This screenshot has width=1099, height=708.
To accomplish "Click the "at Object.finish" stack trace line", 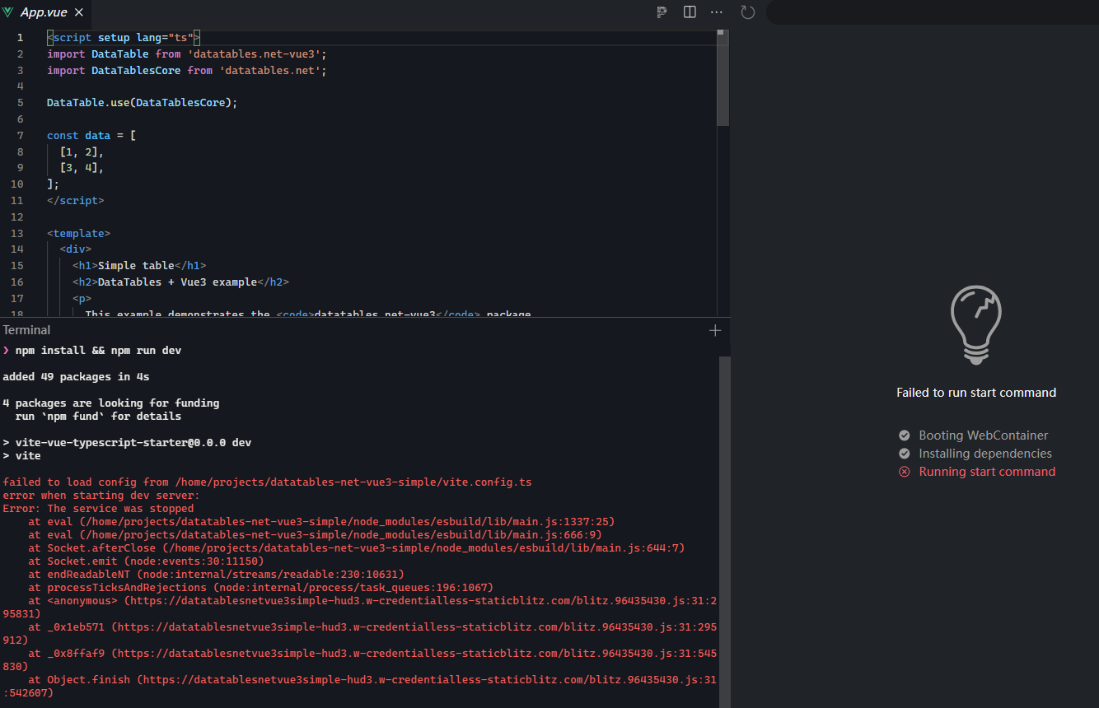I will click(x=359, y=687).
